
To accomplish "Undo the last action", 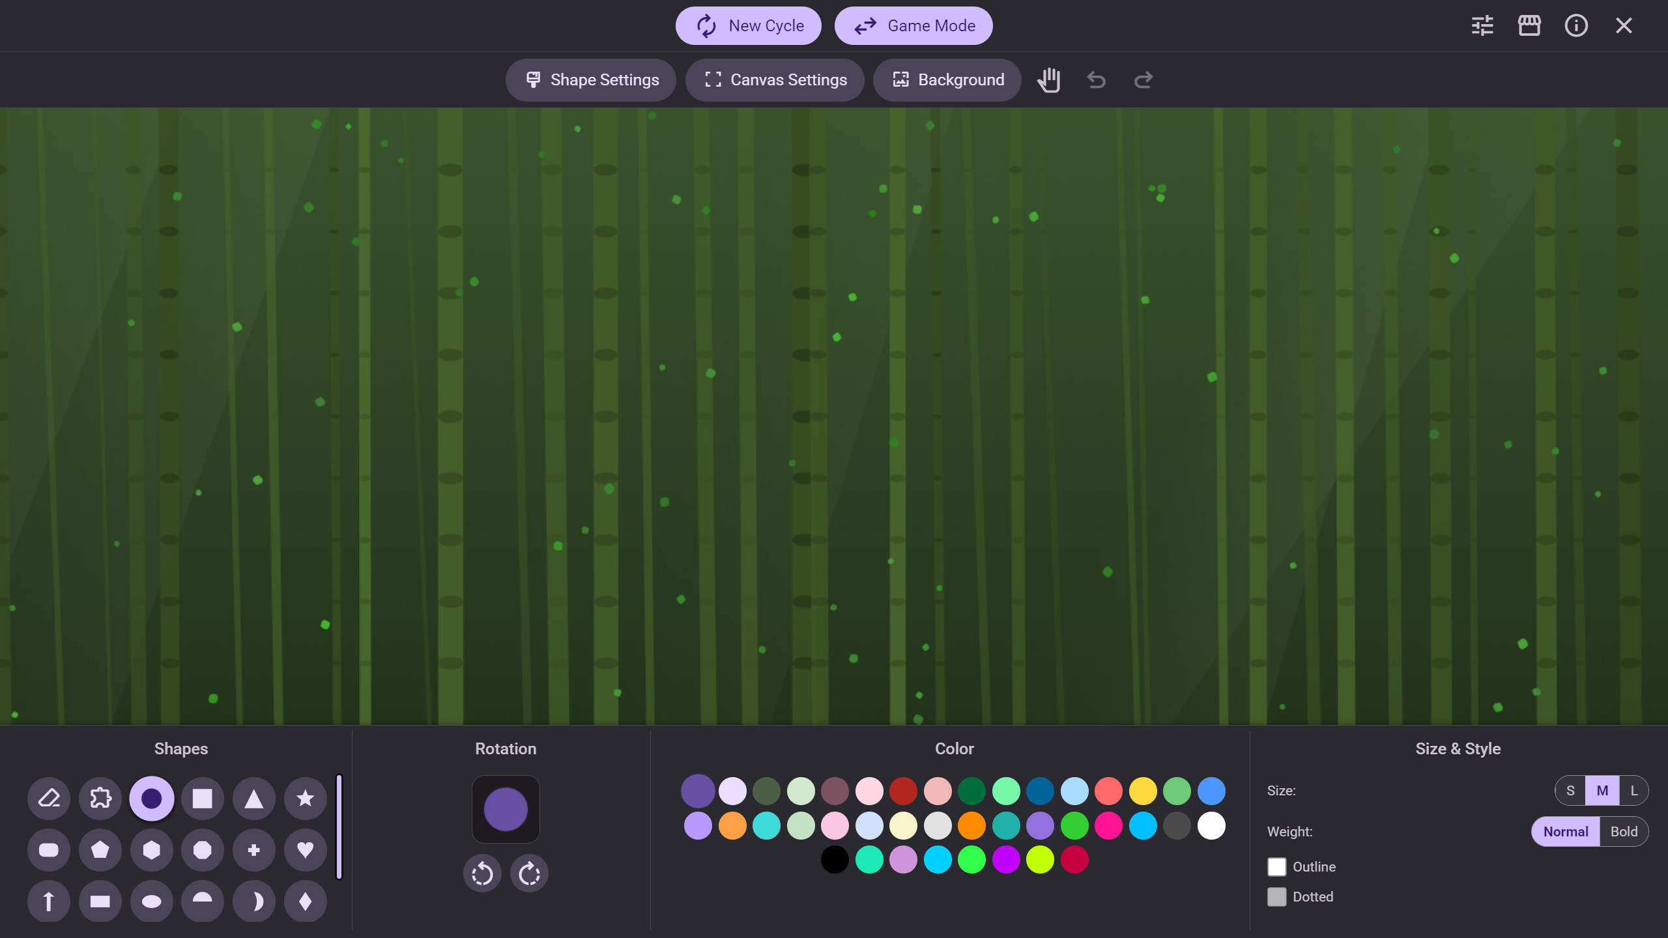I will [1096, 79].
